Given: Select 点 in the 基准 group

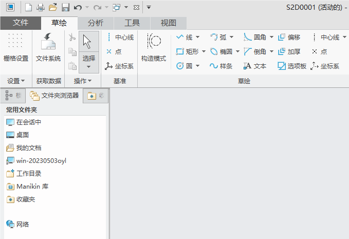Looking at the screenshot, I should pos(114,51).
